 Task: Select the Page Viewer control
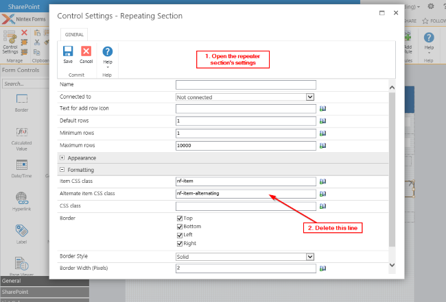pos(22,266)
